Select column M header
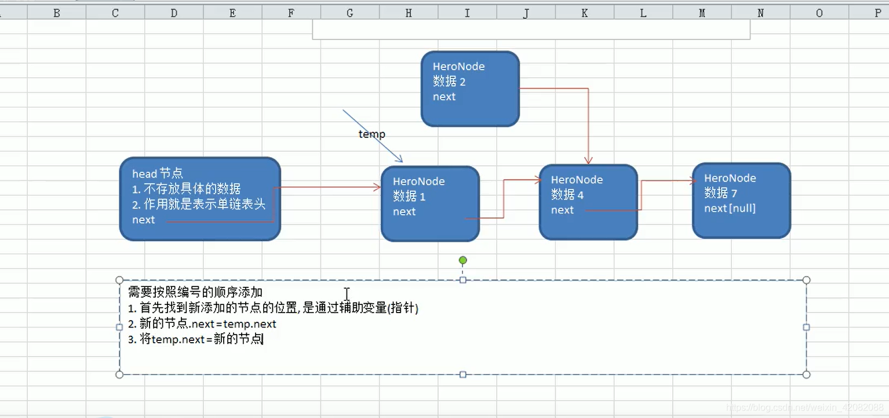This screenshot has width=889, height=418. click(x=702, y=13)
